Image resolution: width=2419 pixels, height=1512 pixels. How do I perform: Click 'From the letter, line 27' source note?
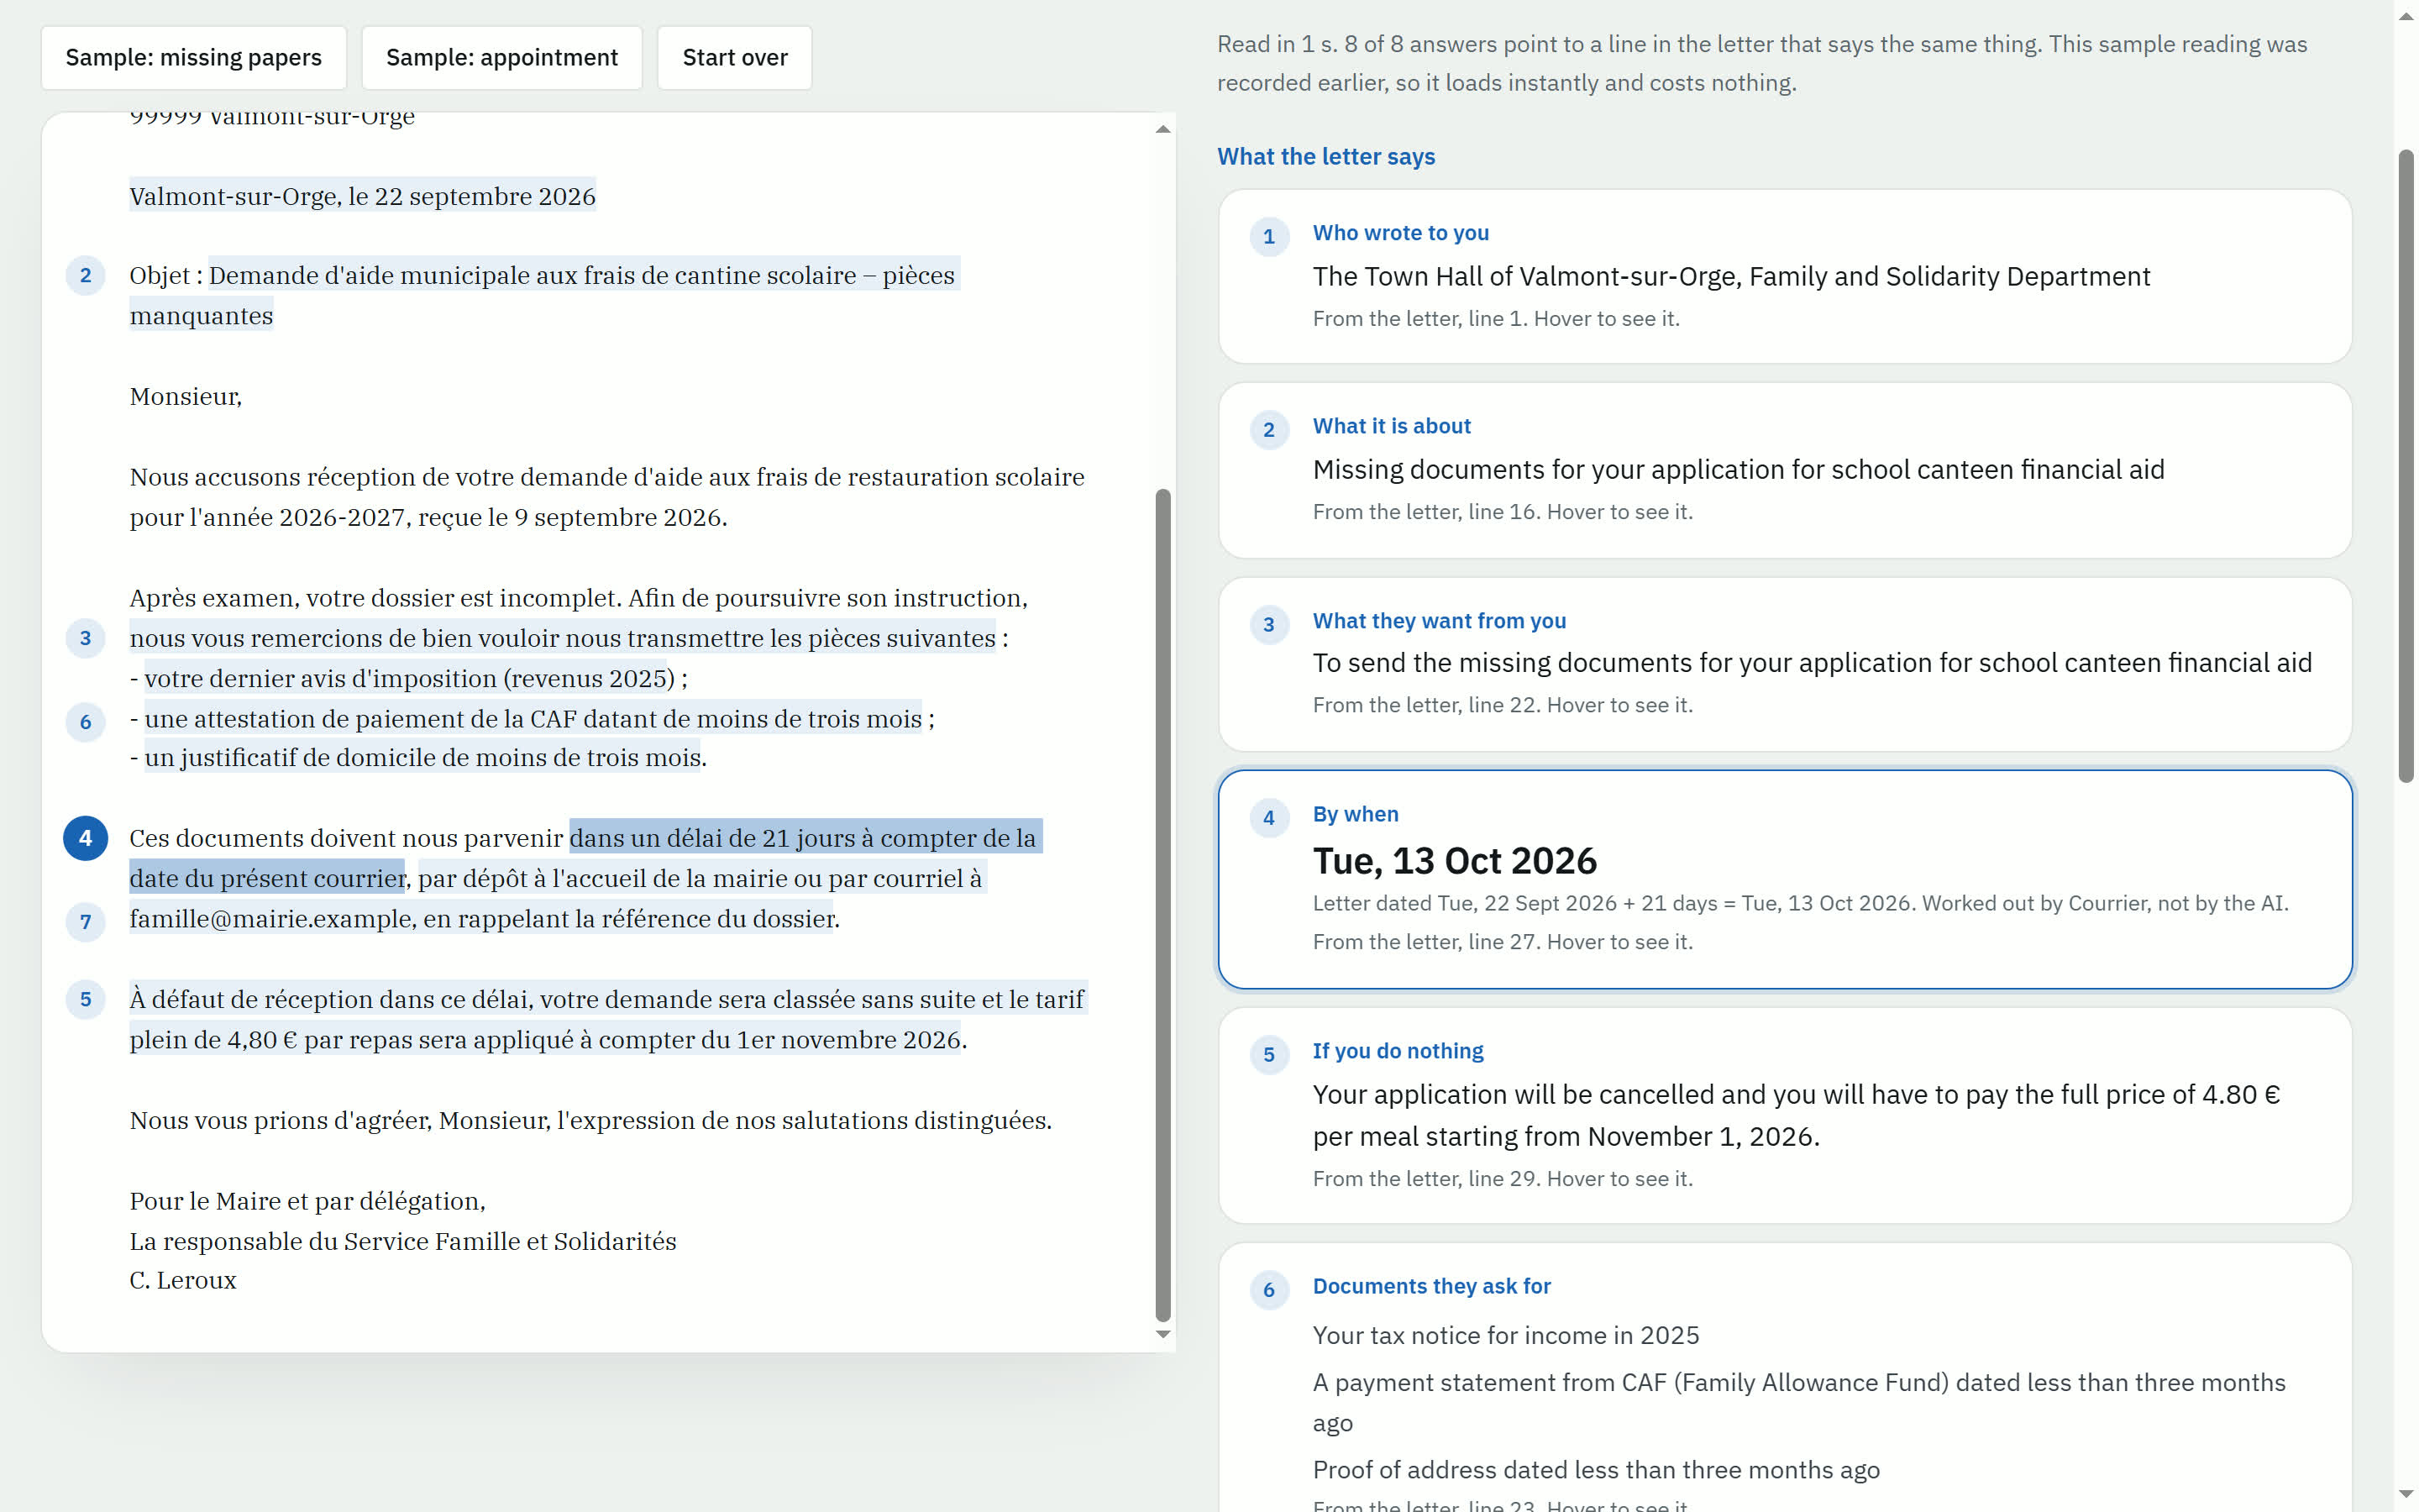(1503, 942)
